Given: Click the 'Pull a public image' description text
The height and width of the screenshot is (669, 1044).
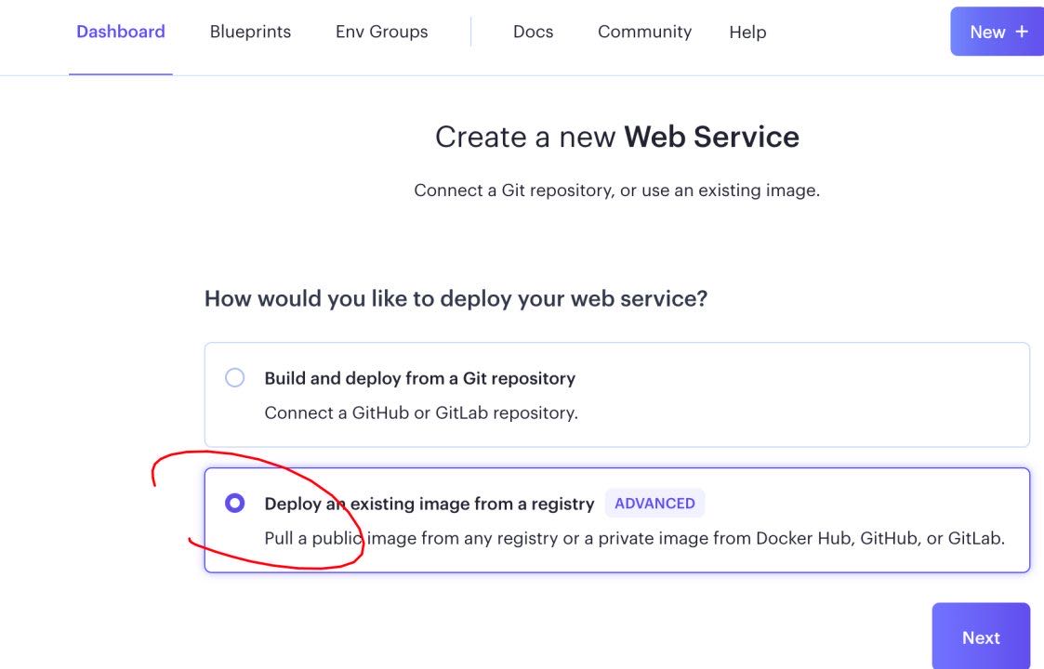Looking at the screenshot, I should click(634, 538).
